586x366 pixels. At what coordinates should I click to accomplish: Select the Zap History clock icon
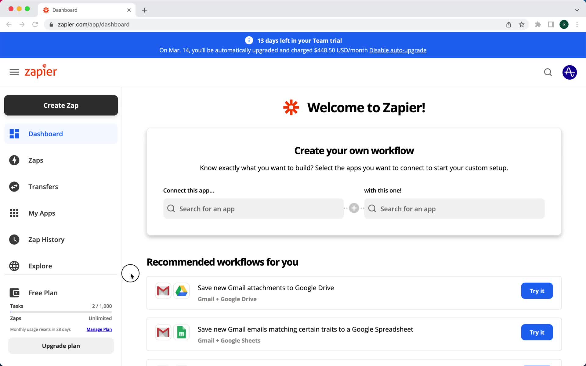(14, 239)
